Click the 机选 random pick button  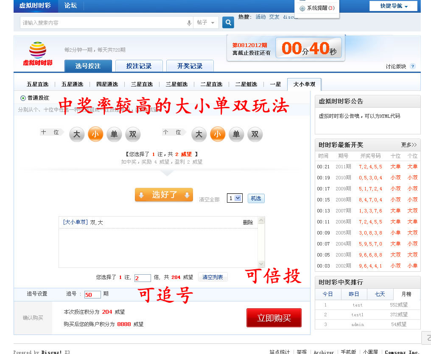coord(256,198)
